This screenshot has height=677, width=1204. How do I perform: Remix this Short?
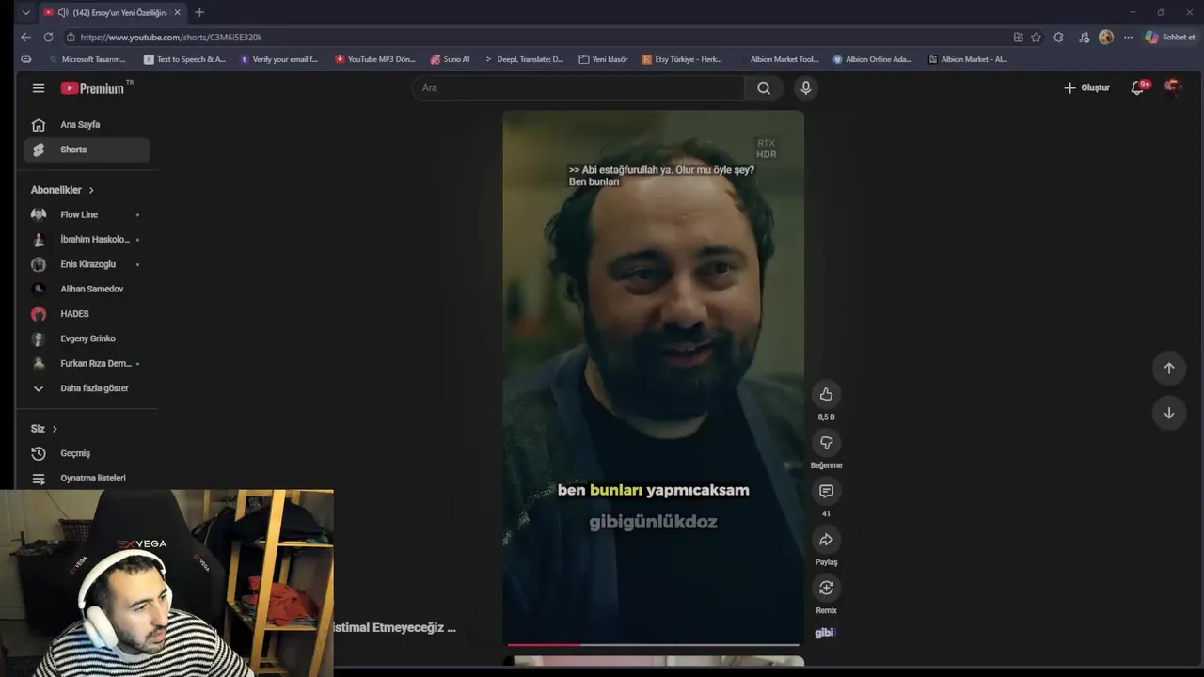coord(826,588)
